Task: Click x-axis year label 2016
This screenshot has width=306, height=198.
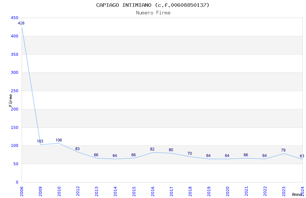Action: pyautogui.click(x=153, y=192)
